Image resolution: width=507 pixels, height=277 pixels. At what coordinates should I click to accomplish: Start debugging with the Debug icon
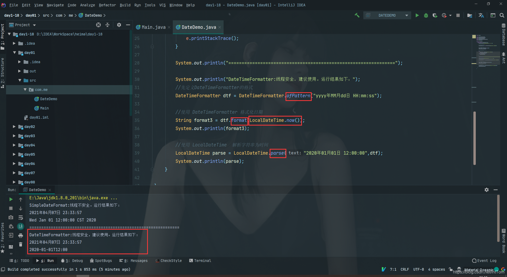pos(426,15)
